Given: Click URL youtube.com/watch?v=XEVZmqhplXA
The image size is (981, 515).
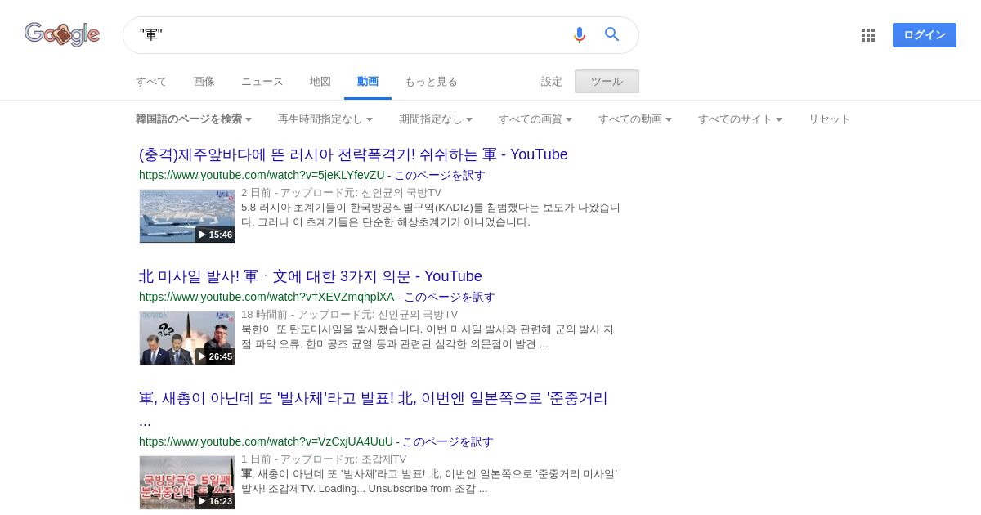Looking at the screenshot, I should click(x=267, y=297).
